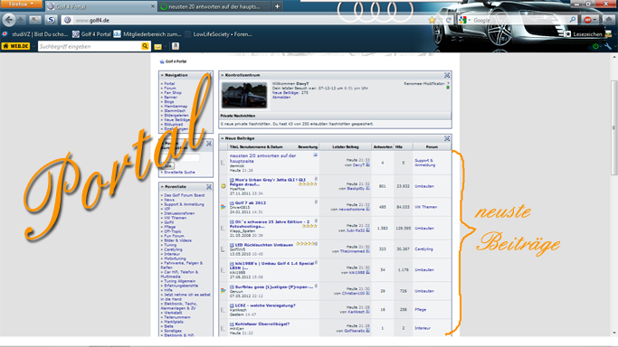Collapse the Neue Beiträge panel using corner icon
This screenshot has width=618, height=347.
tap(447, 138)
